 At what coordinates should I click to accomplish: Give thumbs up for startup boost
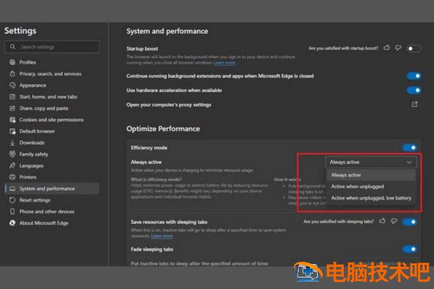(x=387, y=48)
